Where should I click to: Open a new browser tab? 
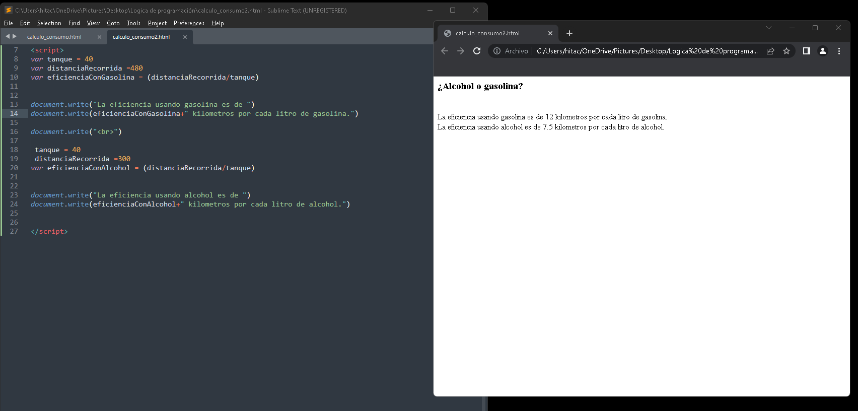pos(569,33)
